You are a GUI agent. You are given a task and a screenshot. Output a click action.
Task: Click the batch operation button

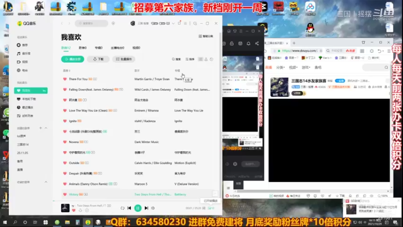pyautogui.click(x=124, y=59)
